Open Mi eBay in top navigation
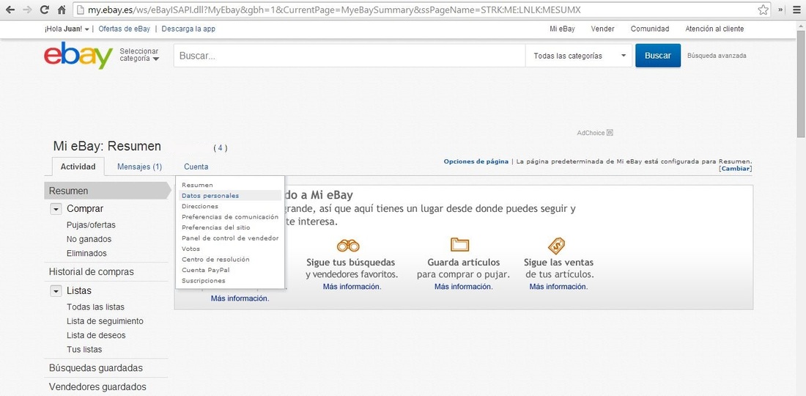 [x=562, y=29]
